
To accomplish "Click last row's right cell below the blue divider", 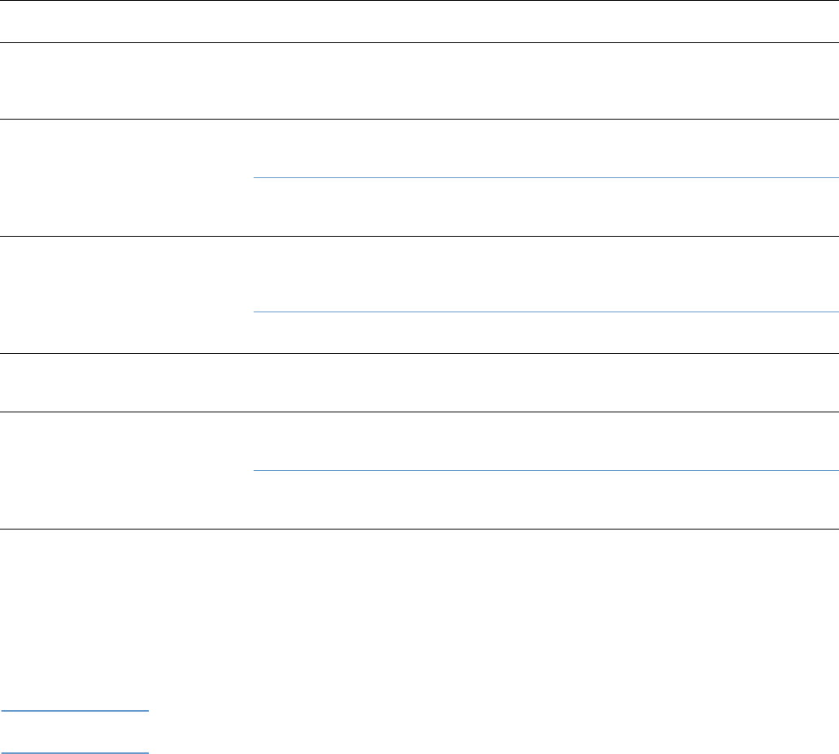I will 545,500.
